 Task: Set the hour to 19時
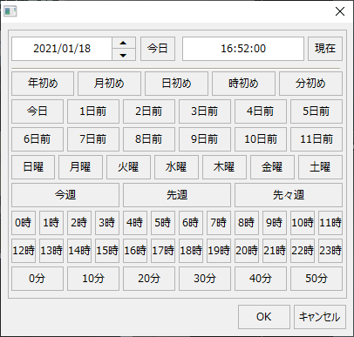tap(219, 251)
